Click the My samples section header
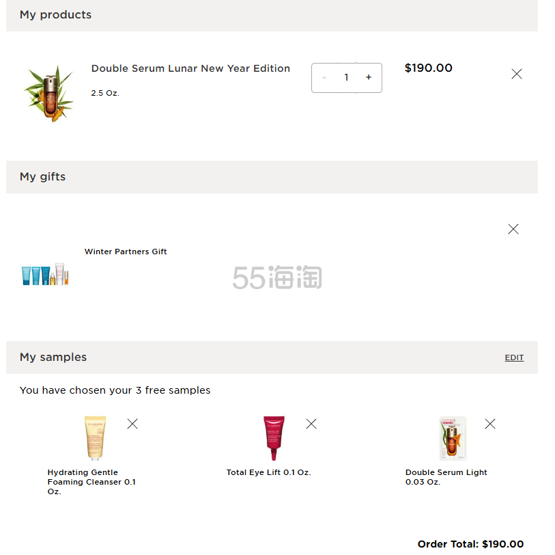Image resolution: width=555 pixels, height=555 pixels. 53,357
